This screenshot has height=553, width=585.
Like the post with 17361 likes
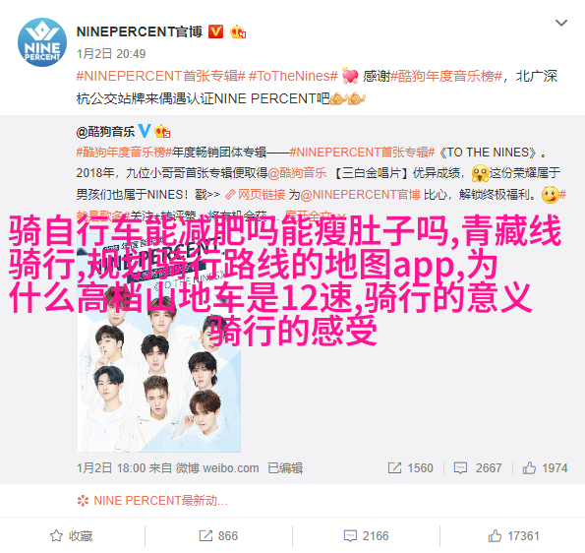513,536
